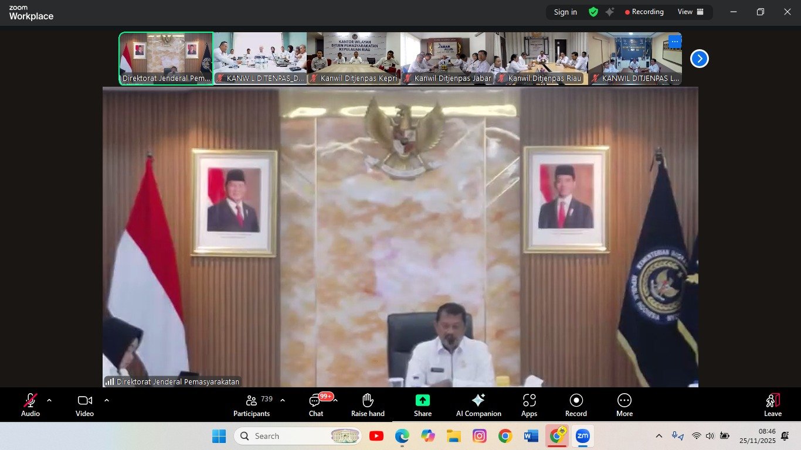Open the More options menu

pos(624,404)
